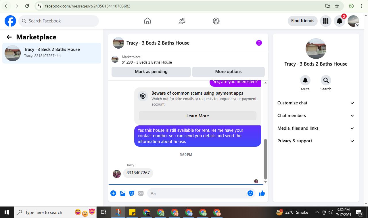
Task: Click chat scroll down arrow
Action: [x=265, y=182]
